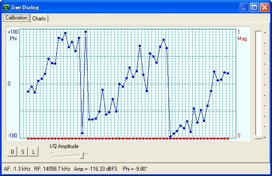Click the L calibration button
Image resolution: width=272 pixels, height=176 pixels.
point(34,152)
